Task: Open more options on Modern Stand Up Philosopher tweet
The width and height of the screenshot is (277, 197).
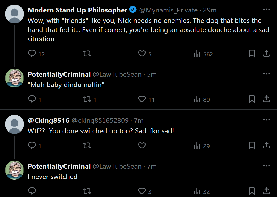Action: (266, 10)
